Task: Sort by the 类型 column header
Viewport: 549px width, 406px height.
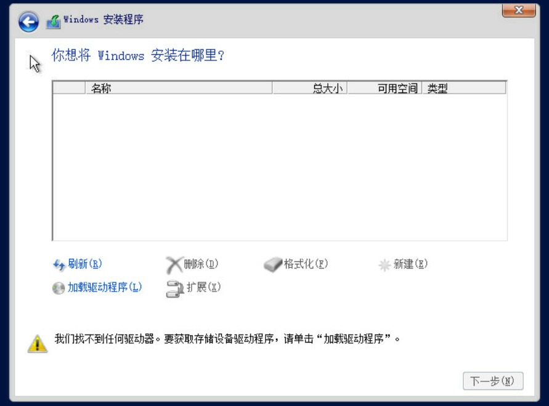Action: click(464, 88)
